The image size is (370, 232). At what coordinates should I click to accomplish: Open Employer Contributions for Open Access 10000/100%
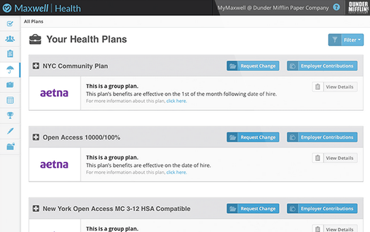[322, 137]
